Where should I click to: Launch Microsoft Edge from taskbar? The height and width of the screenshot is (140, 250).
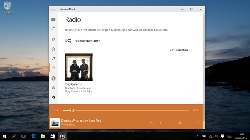click(33, 136)
